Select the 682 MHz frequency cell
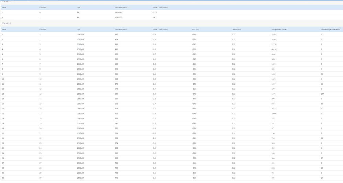 point(116,148)
